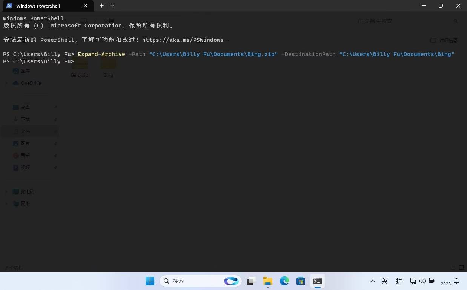Open a new terminal tab
The width and height of the screenshot is (467, 290).
[x=101, y=6]
